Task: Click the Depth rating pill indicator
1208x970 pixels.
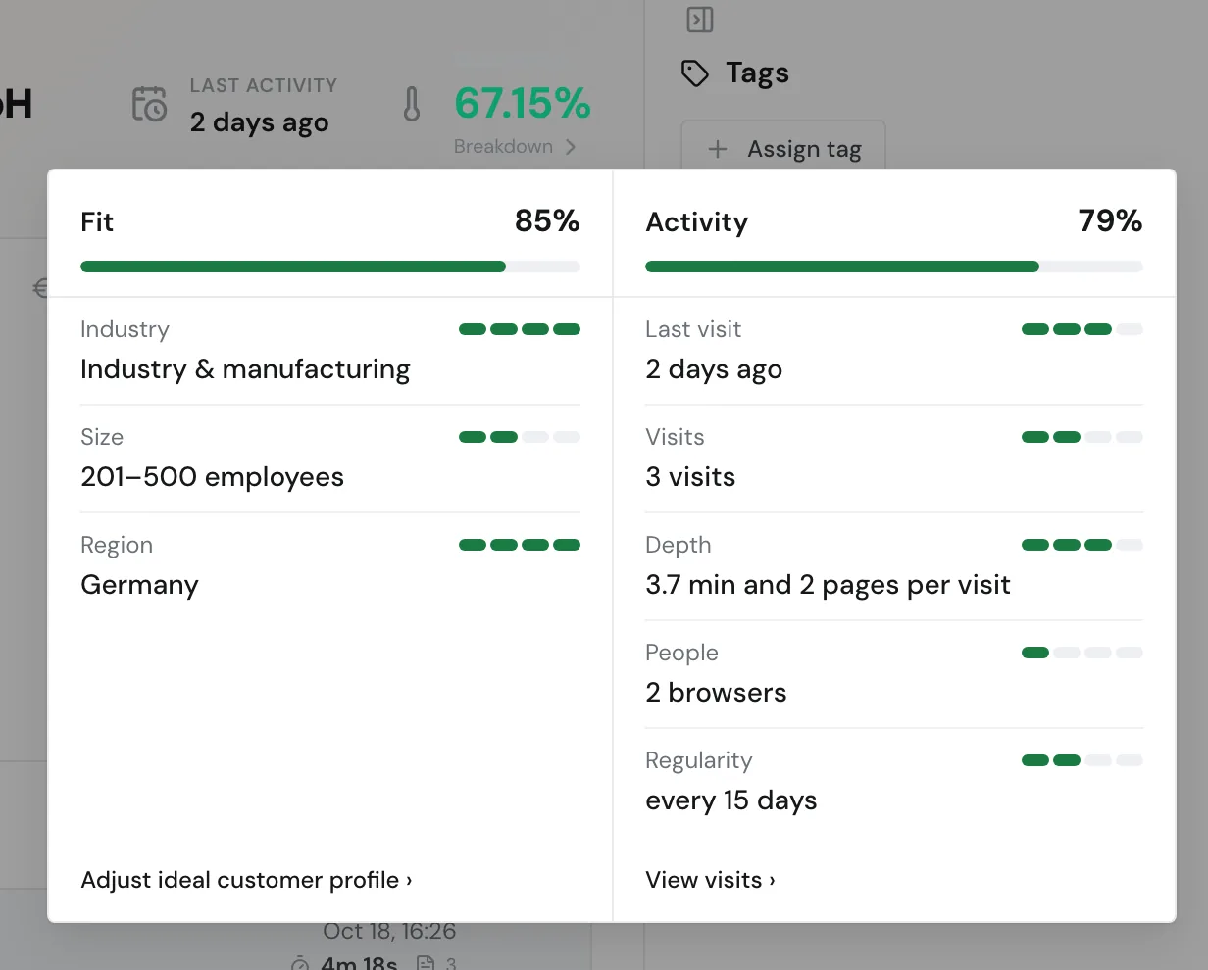Action: pos(1082,545)
